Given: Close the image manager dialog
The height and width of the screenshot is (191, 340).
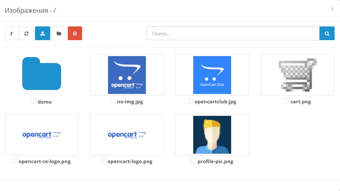Looking at the screenshot, I should (x=332, y=9).
